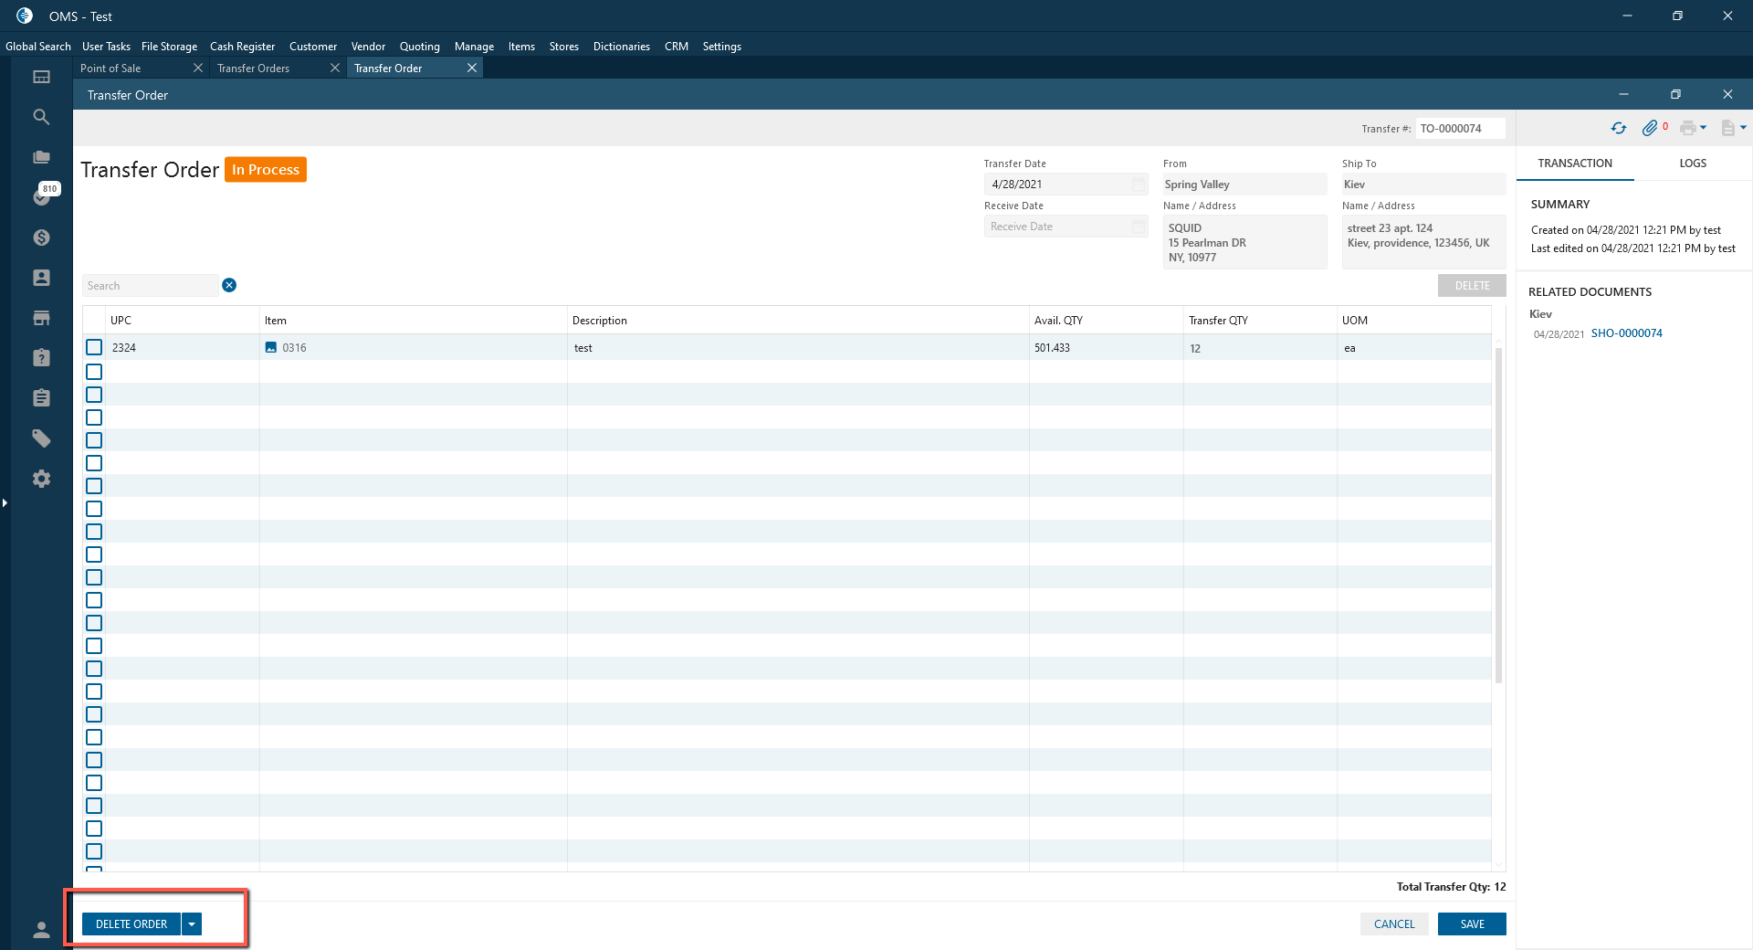The width and height of the screenshot is (1753, 950).
Task: Open related document SHO-0000074 link
Action: (x=1626, y=333)
